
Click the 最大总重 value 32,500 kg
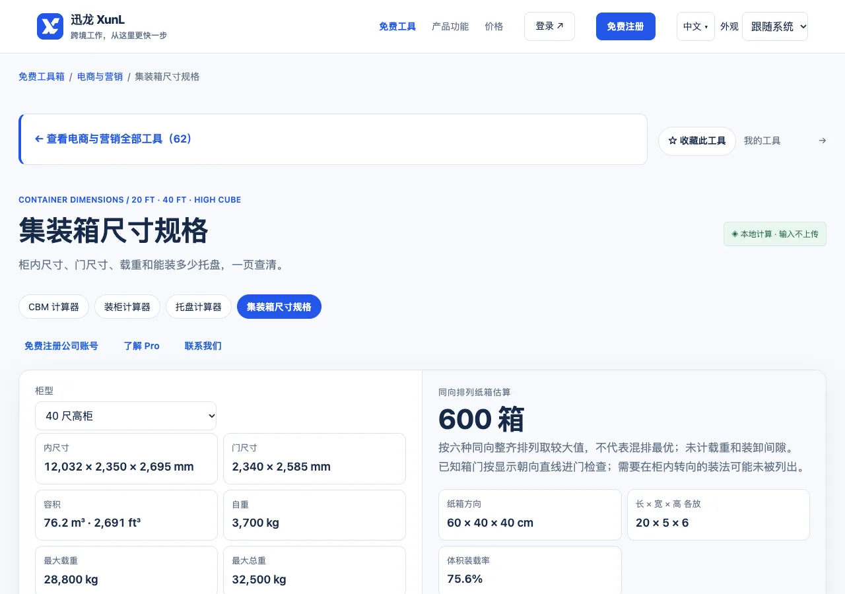[259, 579]
